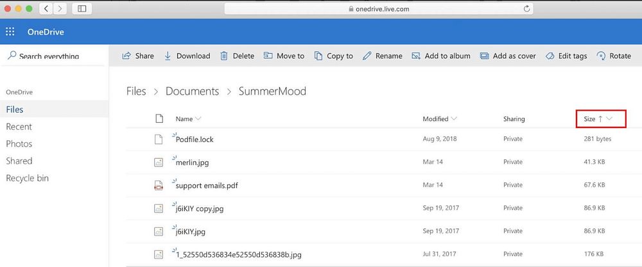Screen dimensions: 642x267
Task: Toggle select-all file icon in header
Action: [159, 119]
